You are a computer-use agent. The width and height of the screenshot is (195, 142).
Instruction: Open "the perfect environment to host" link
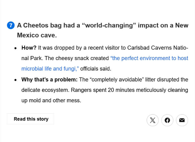click(x=149, y=58)
